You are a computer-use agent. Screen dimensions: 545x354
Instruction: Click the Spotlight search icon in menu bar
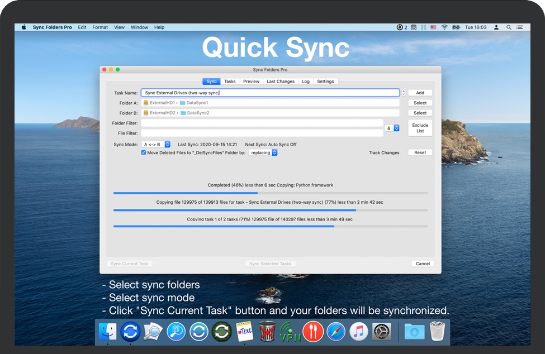point(509,27)
